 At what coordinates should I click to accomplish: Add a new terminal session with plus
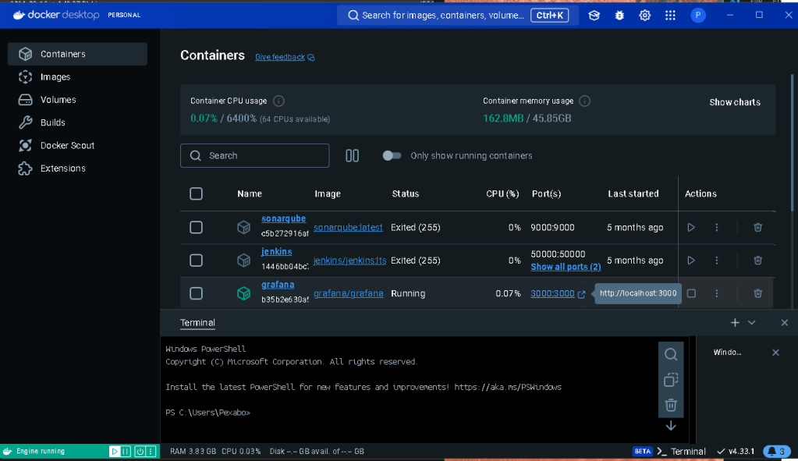pos(734,323)
